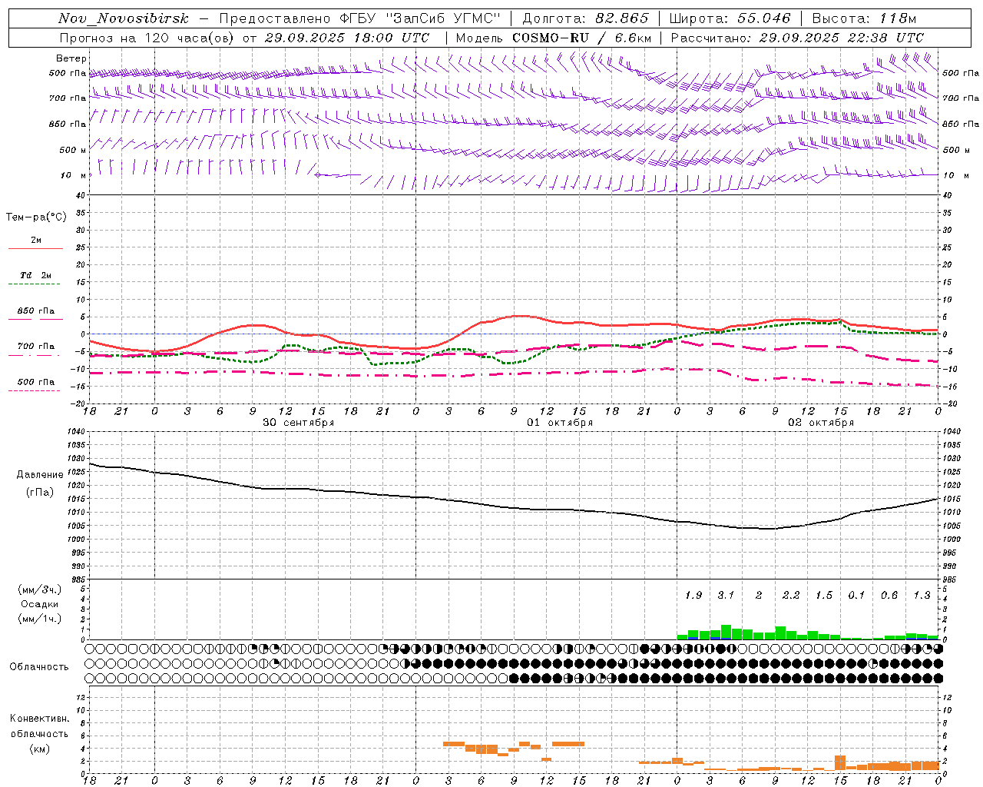Click the 3-hour precipitation total 0.6
This screenshot has height=787, width=983.
coord(889,596)
